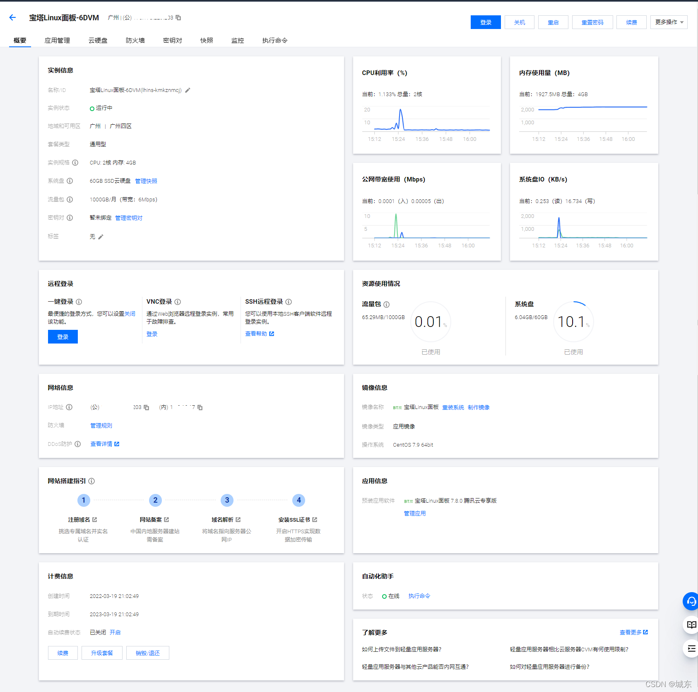The height and width of the screenshot is (692, 698).
Task: Click the 重置密码 button
Action: (592, 22)
